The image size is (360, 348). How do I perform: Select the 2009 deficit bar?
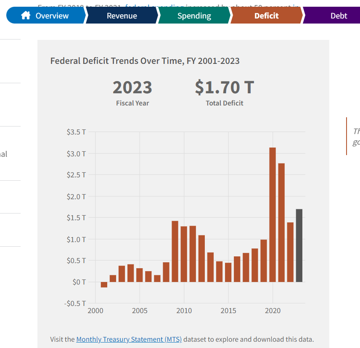[x=175, y=251]
